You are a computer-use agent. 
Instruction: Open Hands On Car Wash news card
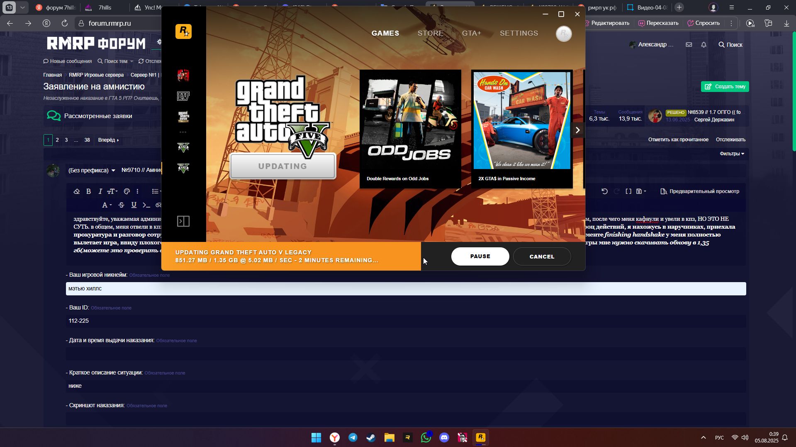click(522, 129)
